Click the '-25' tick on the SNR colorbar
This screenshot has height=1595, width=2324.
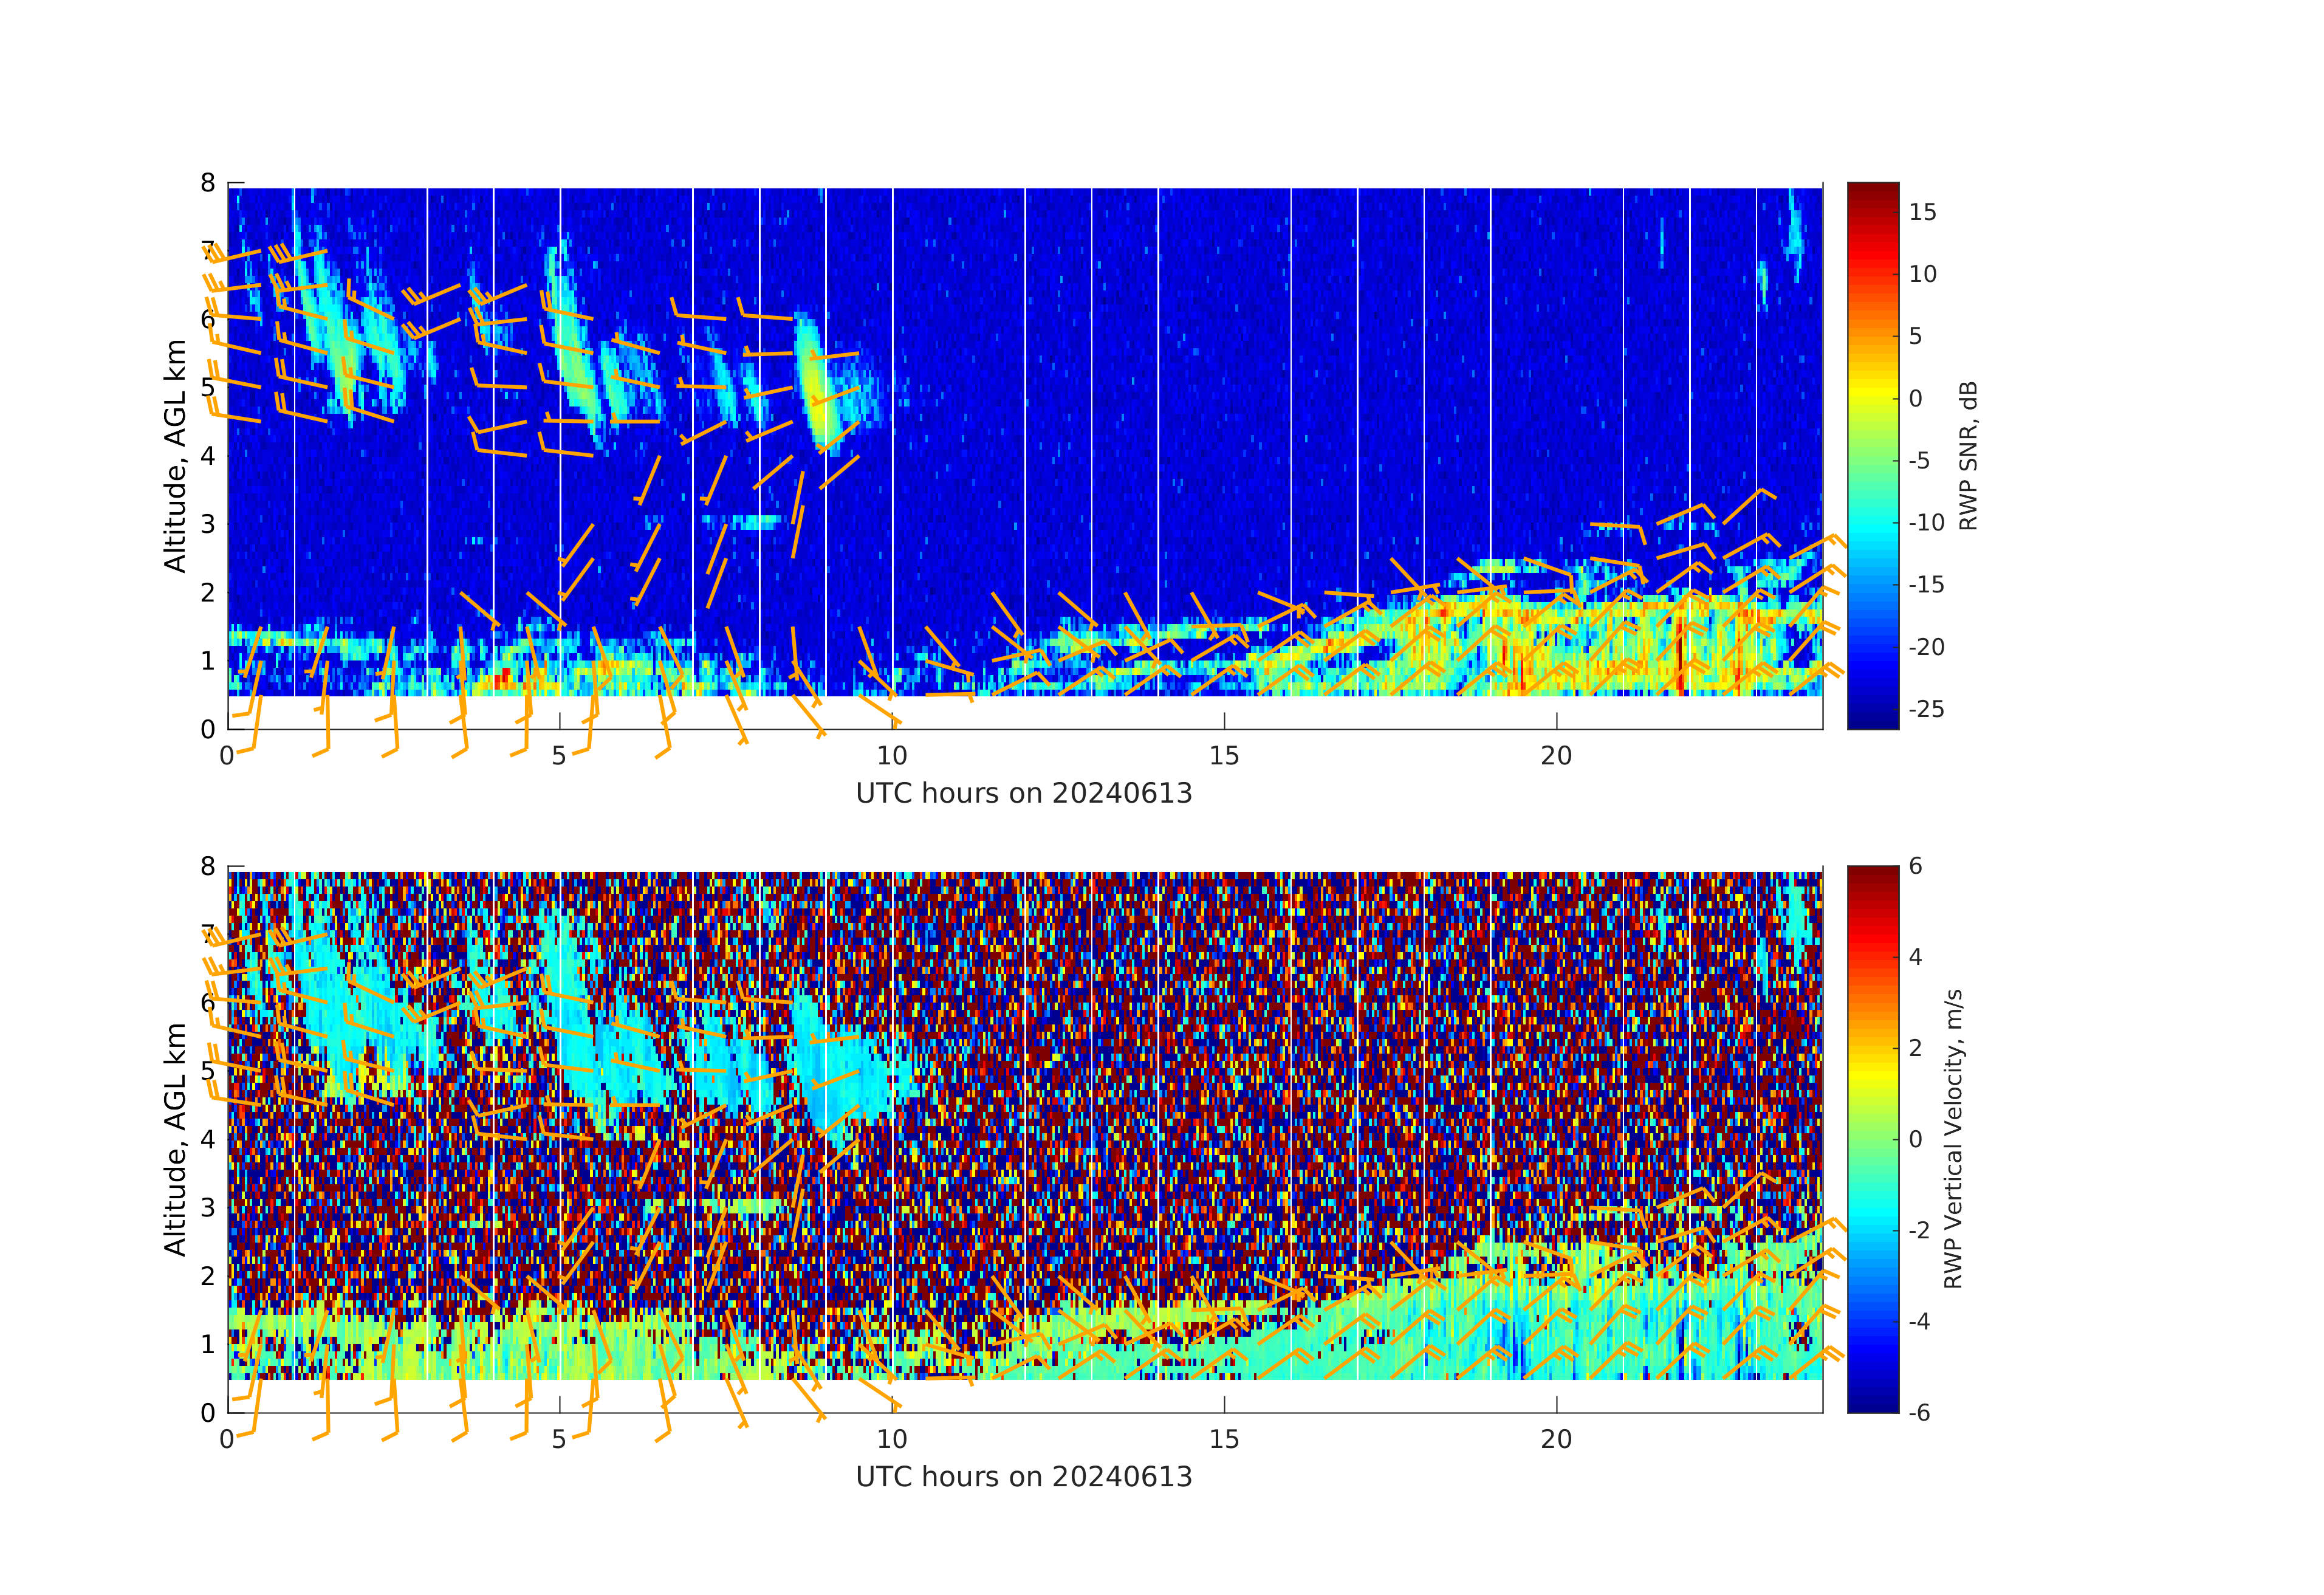point(1926,709)
